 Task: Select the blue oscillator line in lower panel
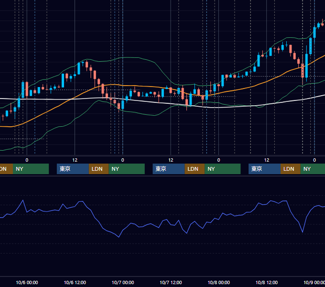[x=162, y=224]
